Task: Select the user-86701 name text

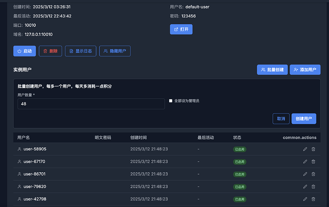Action: pos(34,174)
